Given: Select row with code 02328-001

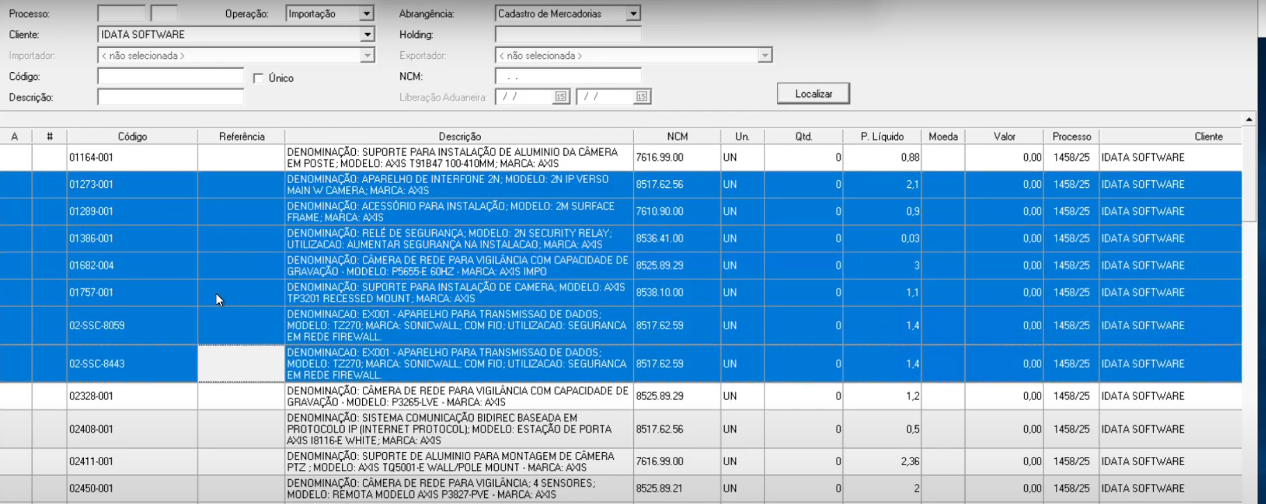Looking at the screenshot, I should (132, 397).
